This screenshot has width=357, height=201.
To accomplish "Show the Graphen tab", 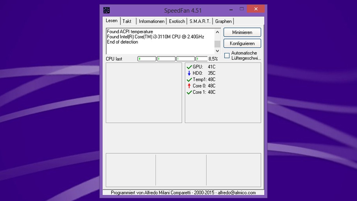I will click(223, 21).
